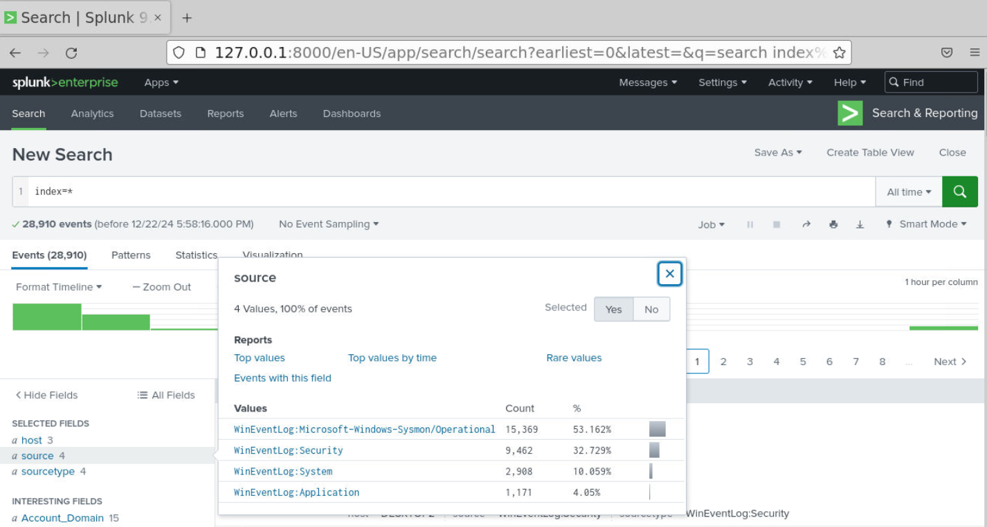Open the Activity dropdown
The width and height of the screenshot is (987, 527).
click(790, 82)
